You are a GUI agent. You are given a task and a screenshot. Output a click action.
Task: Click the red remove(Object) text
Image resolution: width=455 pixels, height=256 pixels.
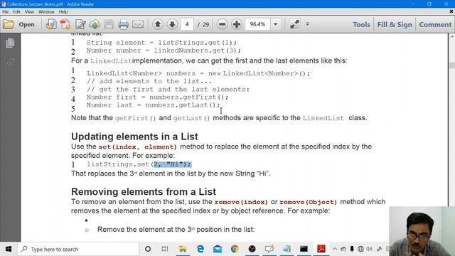pyautogui.click(x=308, y=202)
